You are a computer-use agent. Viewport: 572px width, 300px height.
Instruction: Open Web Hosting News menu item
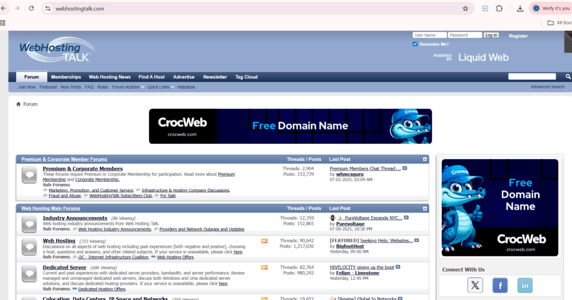pyautogui.click(x=109, y=77)
